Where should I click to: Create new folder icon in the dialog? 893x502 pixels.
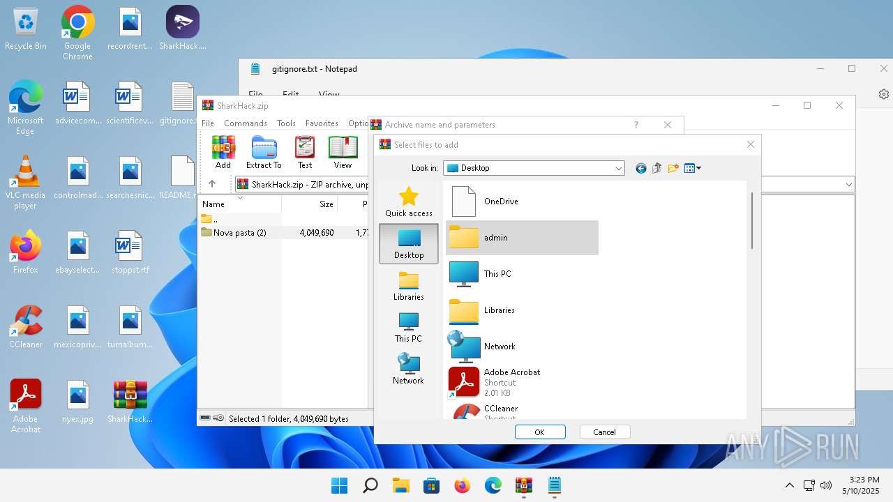pos(673,168)
